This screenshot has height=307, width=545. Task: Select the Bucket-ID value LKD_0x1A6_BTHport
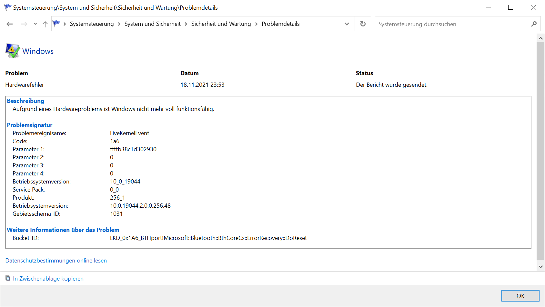(x=208, y=238)
